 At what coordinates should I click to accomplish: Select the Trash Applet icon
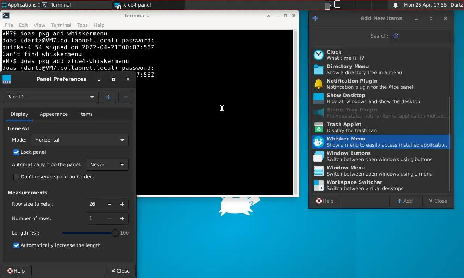319,127
